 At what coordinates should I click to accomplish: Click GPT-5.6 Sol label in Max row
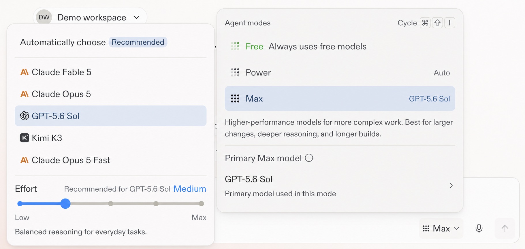[429, 99]
